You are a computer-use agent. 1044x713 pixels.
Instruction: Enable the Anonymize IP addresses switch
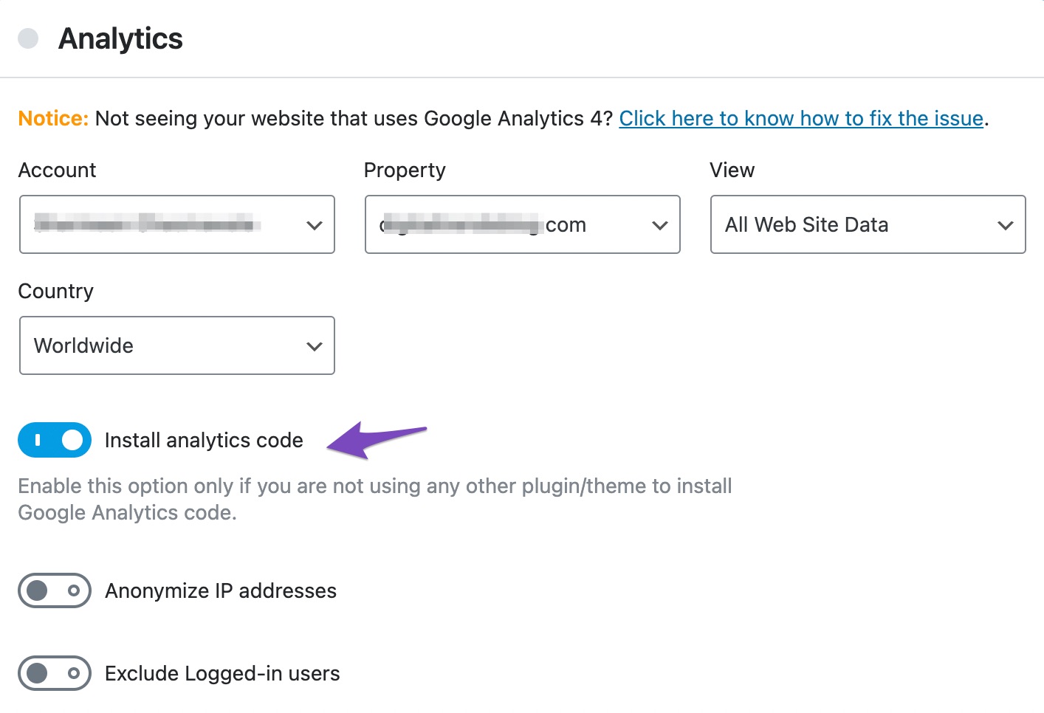(x=55, y=590)
